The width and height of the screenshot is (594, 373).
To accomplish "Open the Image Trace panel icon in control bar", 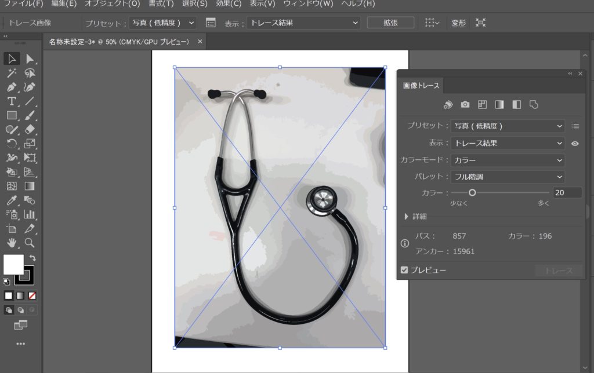I will click(211, 23).
